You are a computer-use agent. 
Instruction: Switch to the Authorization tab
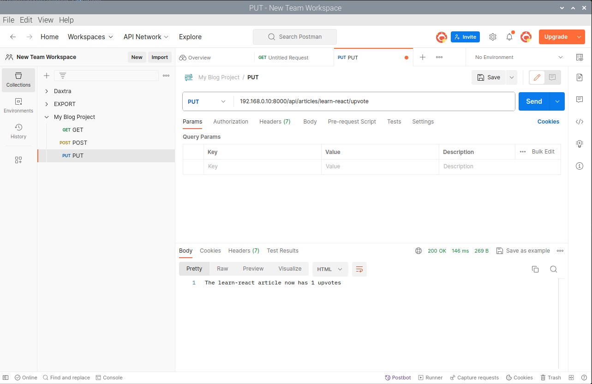(x=231, y=122)
